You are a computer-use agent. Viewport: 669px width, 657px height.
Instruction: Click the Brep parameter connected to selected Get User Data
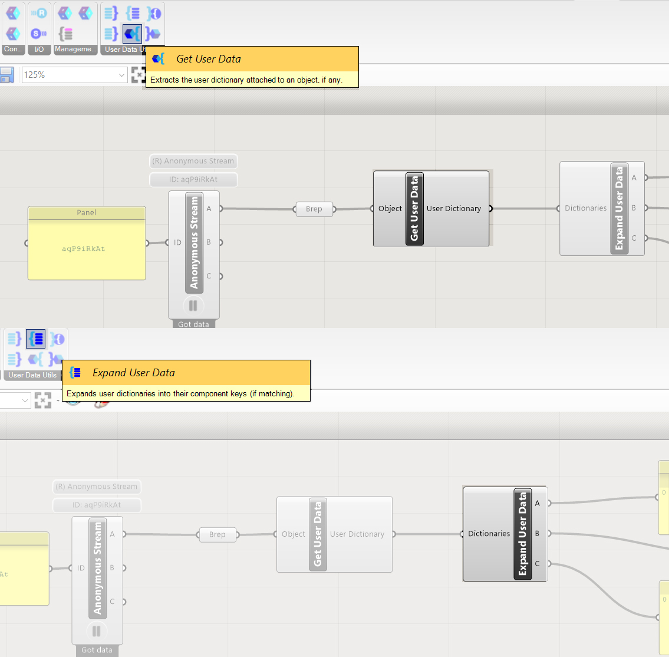coord(314,209)
